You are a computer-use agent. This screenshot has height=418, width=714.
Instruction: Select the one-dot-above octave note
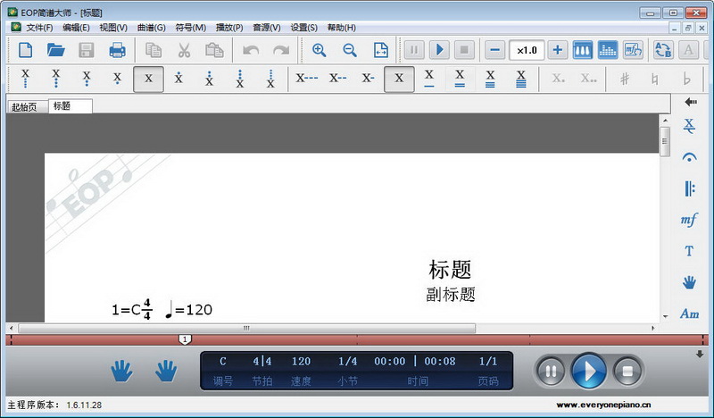click(x=178, y=79)
